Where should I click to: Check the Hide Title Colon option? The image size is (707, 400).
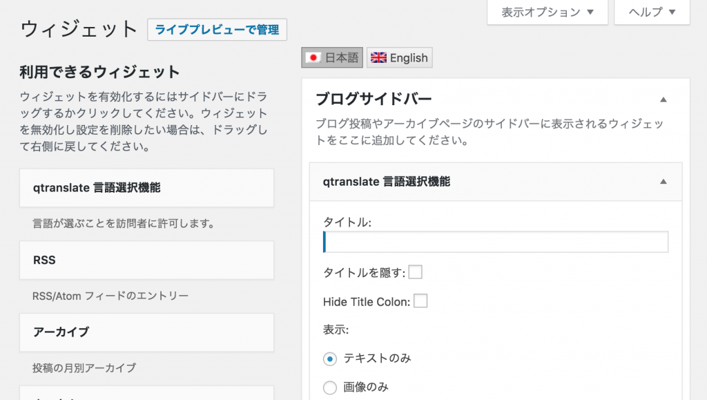coord(420,301)
